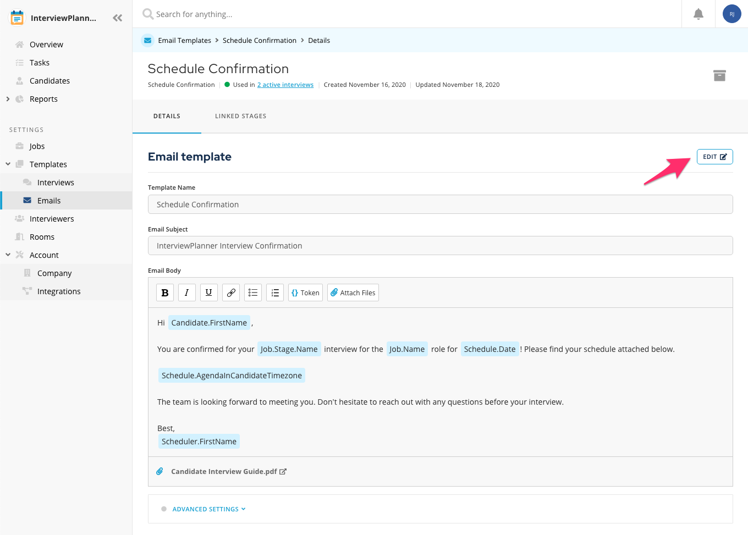Click the Schedule.Date token

point(490,349)
